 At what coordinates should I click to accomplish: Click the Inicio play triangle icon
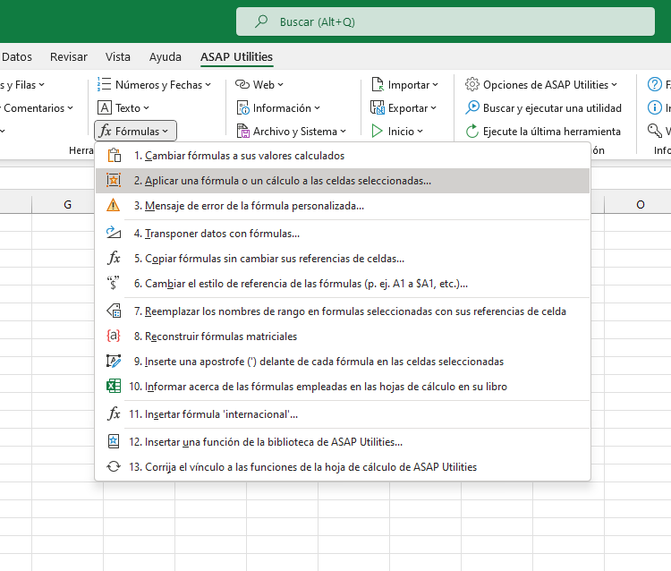tap(377, 131)
